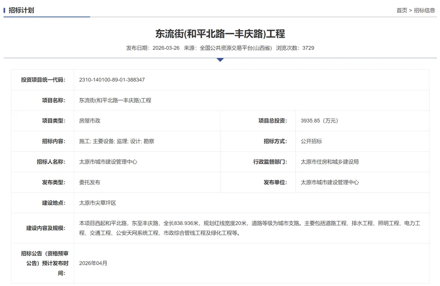This screenshot has height=286, width=440.
Task: Click the value 太原市尖草坪区
Action: click(x=98, y=203)
